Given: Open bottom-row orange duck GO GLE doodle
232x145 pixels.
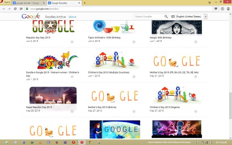Looking at the screenshot, I should tap(53, 131).
